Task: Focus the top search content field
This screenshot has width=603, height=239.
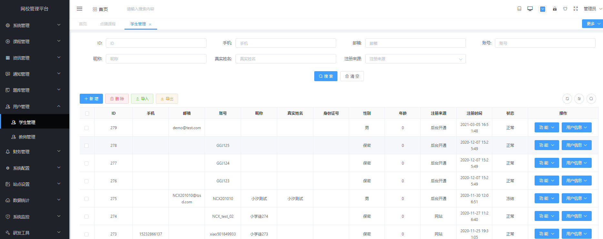Action: (140, 9)
